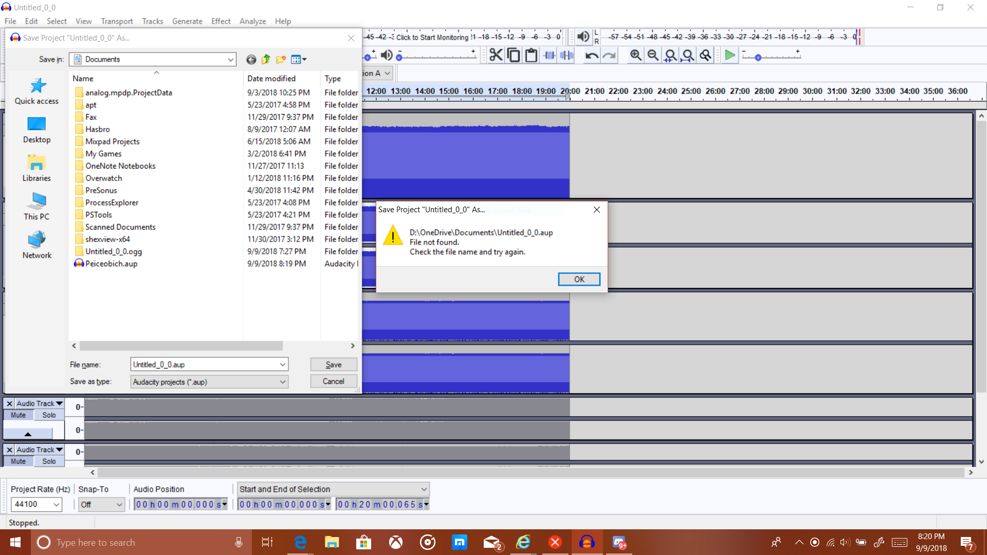Open the Generate menu
This screenshot has height=555, width=987.
187,21
